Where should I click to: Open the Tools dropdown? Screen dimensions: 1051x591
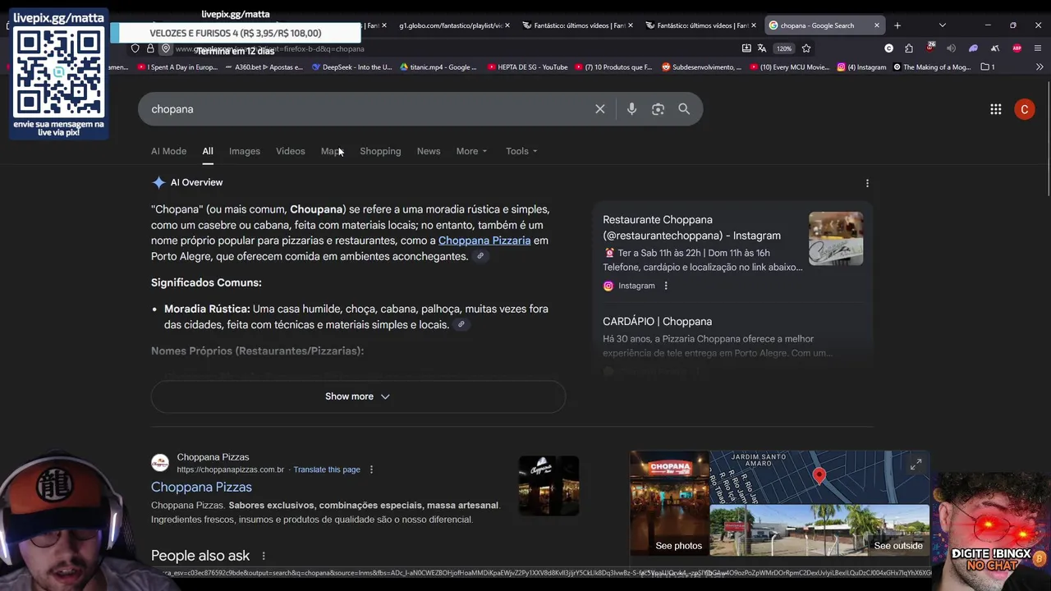point(521,151)
